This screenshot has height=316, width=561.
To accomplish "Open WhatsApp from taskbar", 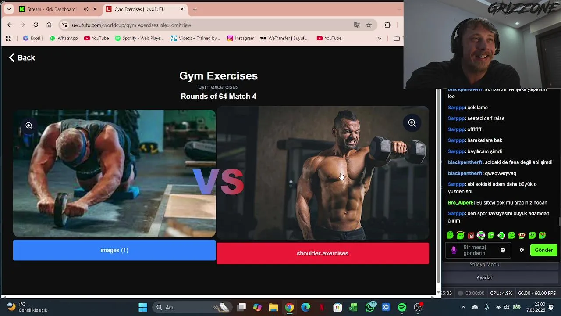I will (x=370, y=307).
